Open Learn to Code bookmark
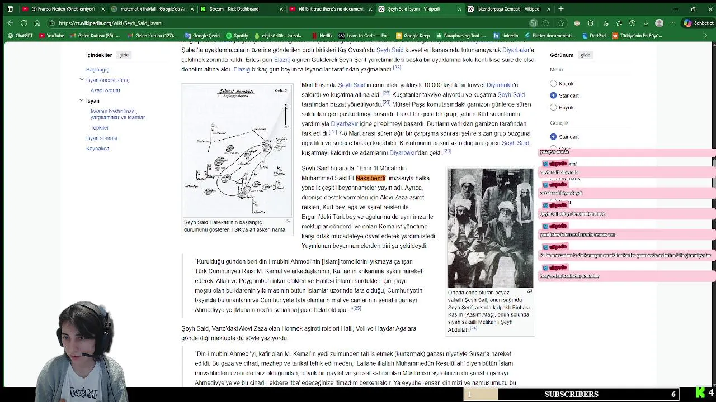Viewport: 716px width, 402px height. click(x=364, y=36)
